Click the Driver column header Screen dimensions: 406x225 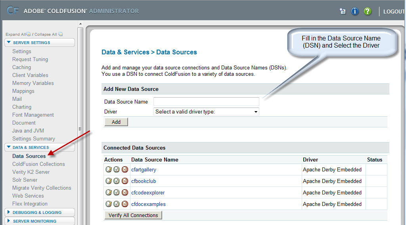pyautogui.click(x=310, y=160)
